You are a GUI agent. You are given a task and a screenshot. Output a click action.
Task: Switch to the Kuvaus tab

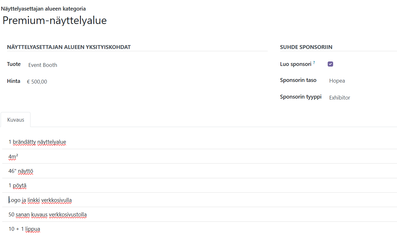coord(16,120)
